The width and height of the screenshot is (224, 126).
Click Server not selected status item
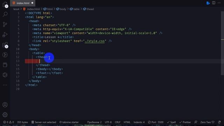44,122
